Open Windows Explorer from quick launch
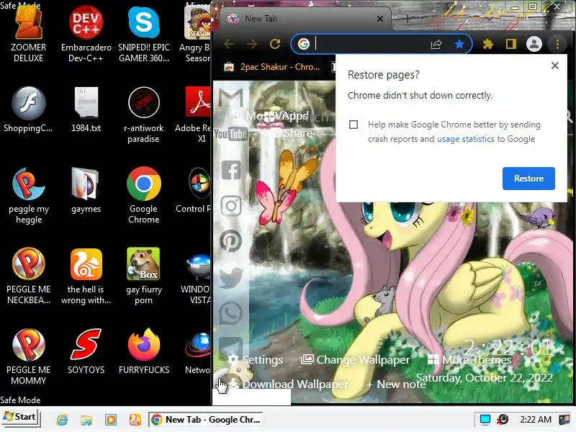This screenshot has height=432, width=576. point(86,420)
